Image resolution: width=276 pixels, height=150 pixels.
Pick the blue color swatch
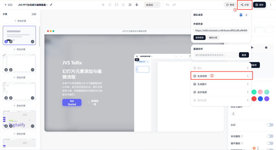click(x=260, y=99)
